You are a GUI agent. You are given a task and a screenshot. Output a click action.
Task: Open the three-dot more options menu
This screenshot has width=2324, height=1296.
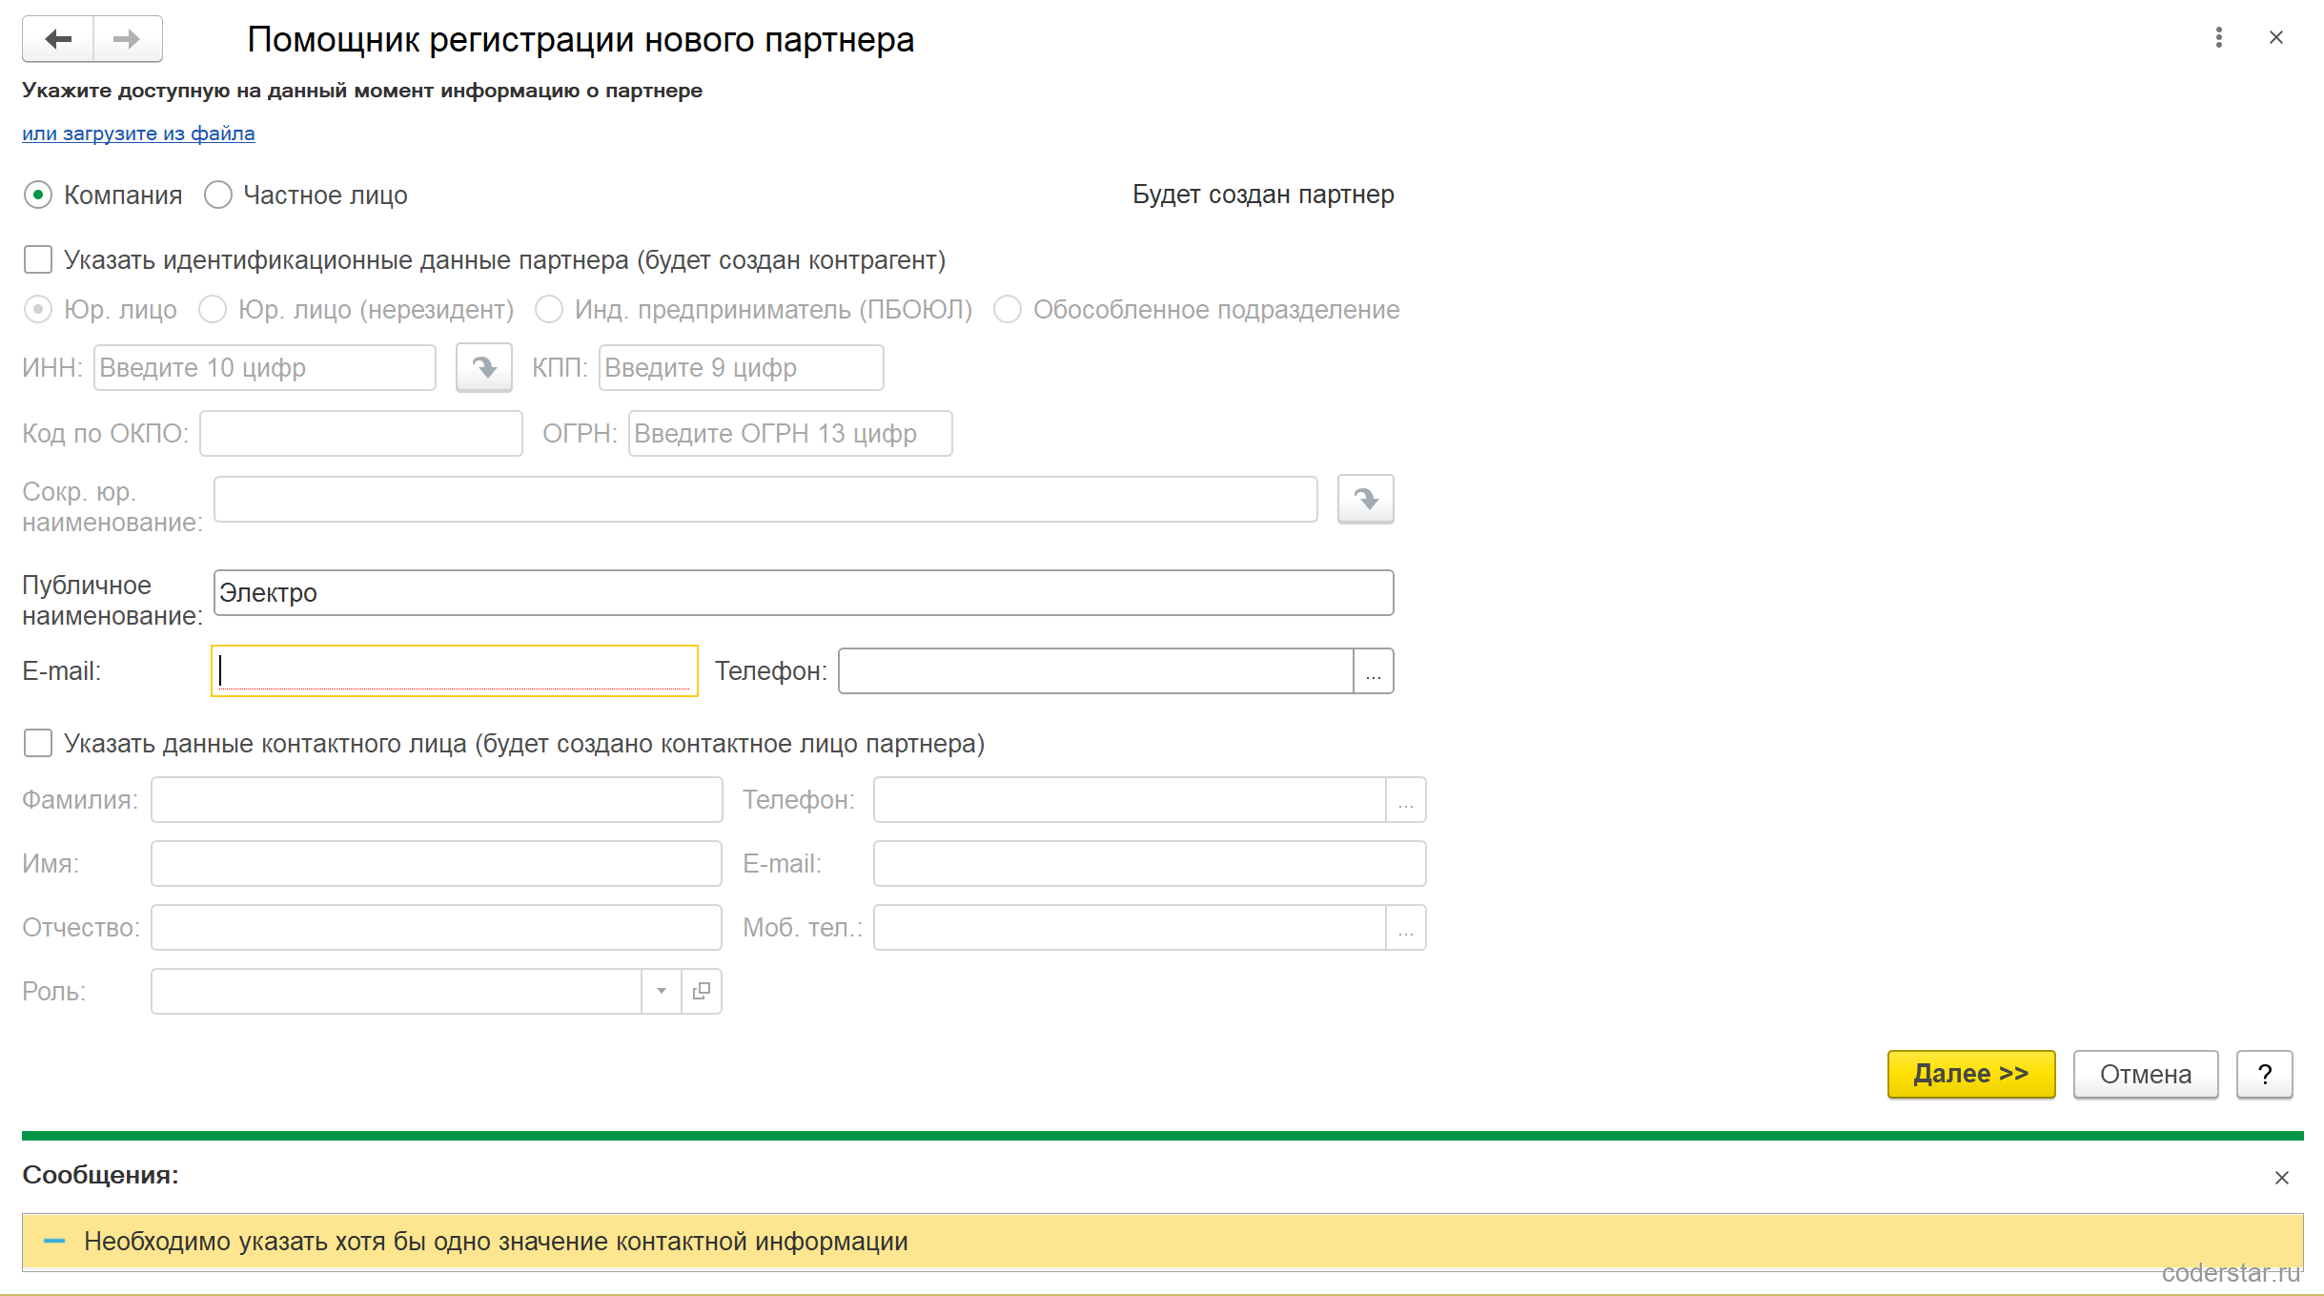tap(2219, 37)
